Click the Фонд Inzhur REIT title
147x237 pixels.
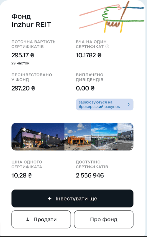[x=31, y=21]
